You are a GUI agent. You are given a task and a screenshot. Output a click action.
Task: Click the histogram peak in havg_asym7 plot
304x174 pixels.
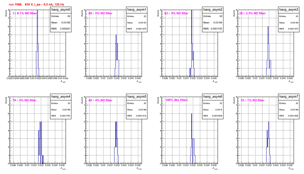coord(269,122)
